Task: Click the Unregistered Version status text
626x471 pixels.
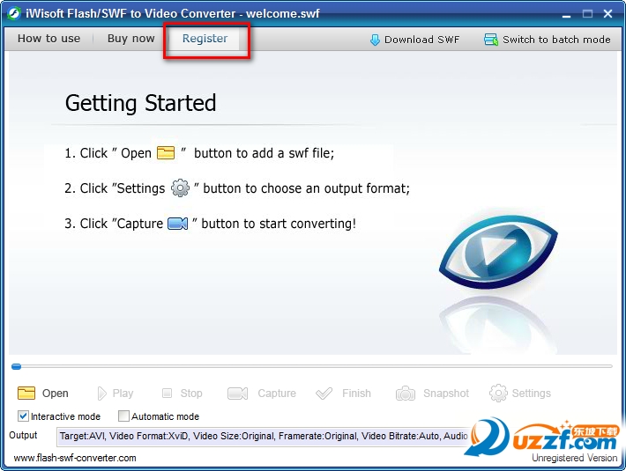Action: 574,458
